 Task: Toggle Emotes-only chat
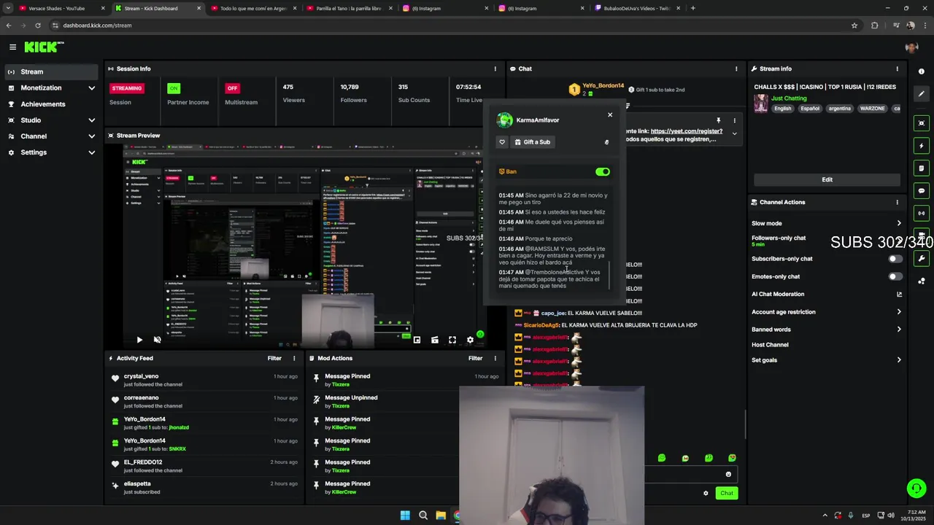(895, 276)
